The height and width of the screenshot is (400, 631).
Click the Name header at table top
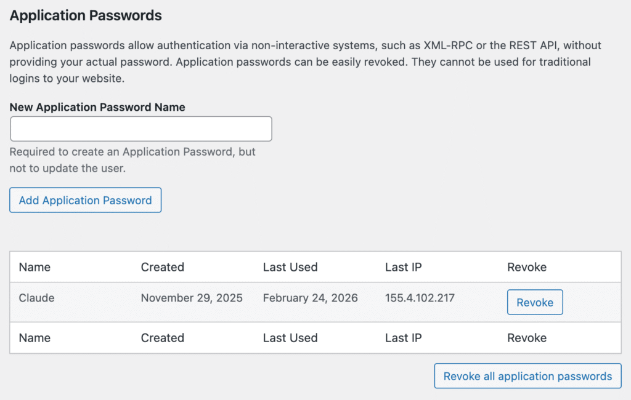35,267
